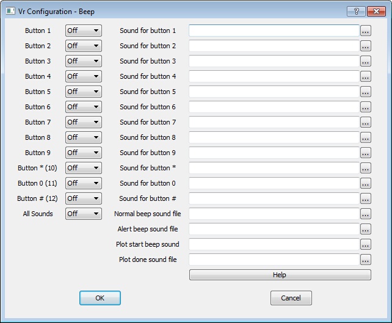Focus the Plot start beep sound field

[x=274, y=244]
